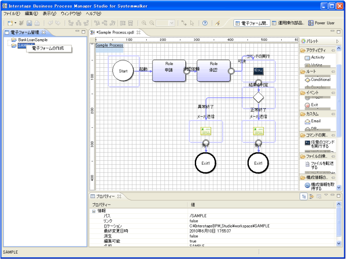Select the right Exit1 node
346x259 pixels.
click(x=258, y=163)
